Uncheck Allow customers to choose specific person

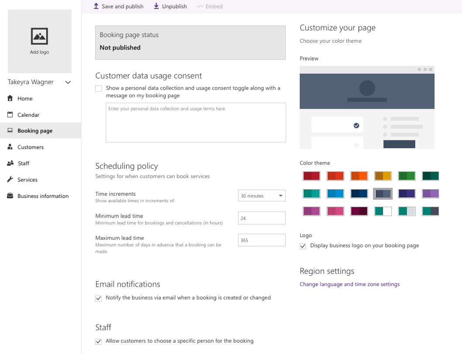coord(99,341)
